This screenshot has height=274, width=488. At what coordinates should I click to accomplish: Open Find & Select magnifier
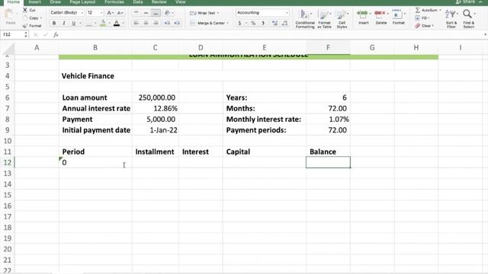(468, 18)
